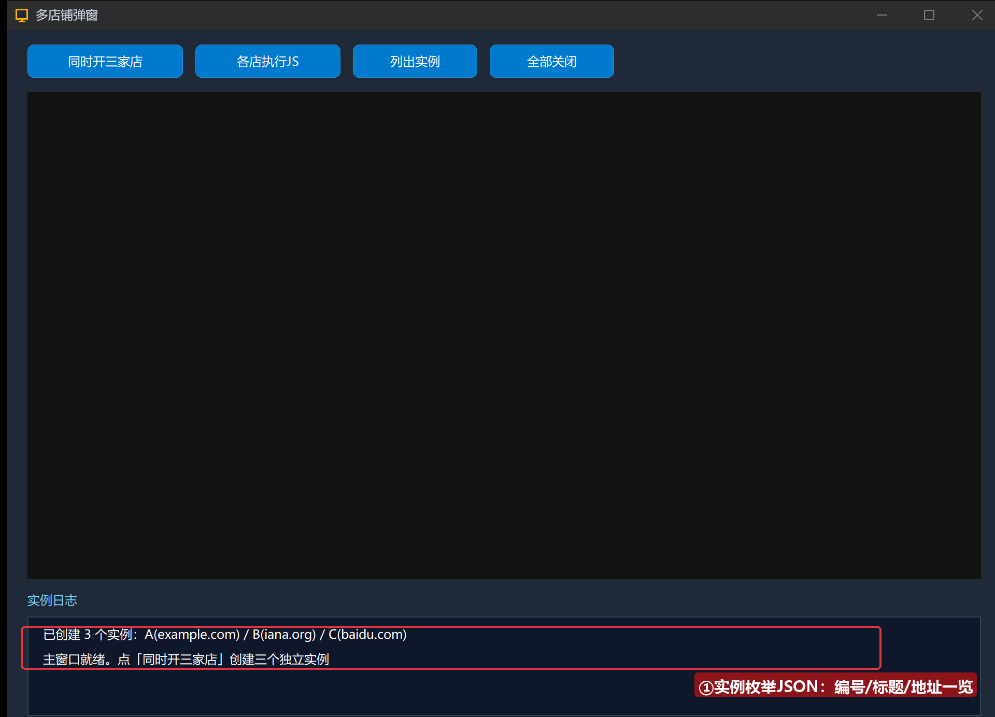Minimize the 多店铺弹窗 window
995x717 pixels.
(882, 15)
